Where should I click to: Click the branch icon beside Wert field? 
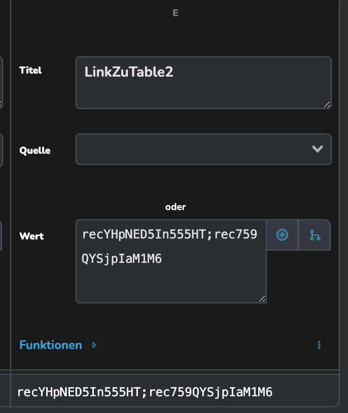(315, 235)
